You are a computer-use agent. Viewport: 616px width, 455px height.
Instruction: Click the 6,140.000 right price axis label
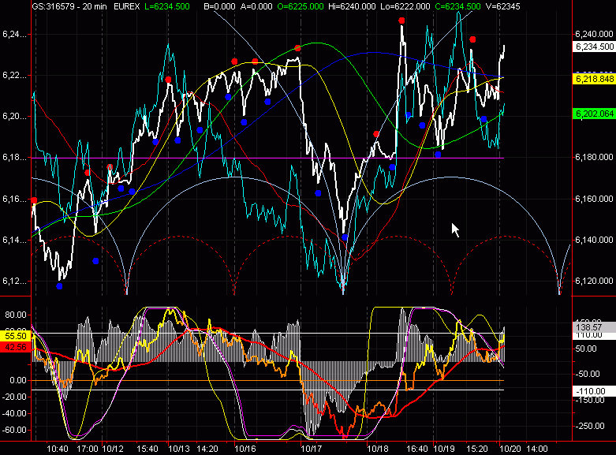pos(594,240)
